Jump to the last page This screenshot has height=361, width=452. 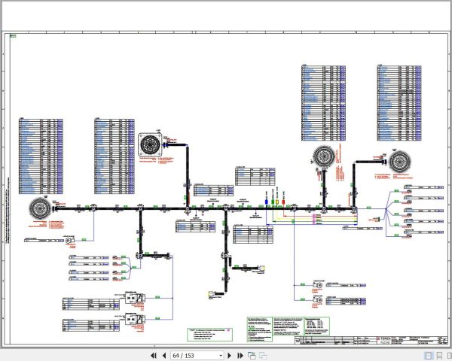[x=240, y=356]
